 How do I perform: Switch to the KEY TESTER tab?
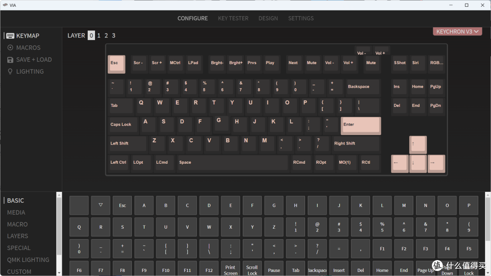[233, 18]
